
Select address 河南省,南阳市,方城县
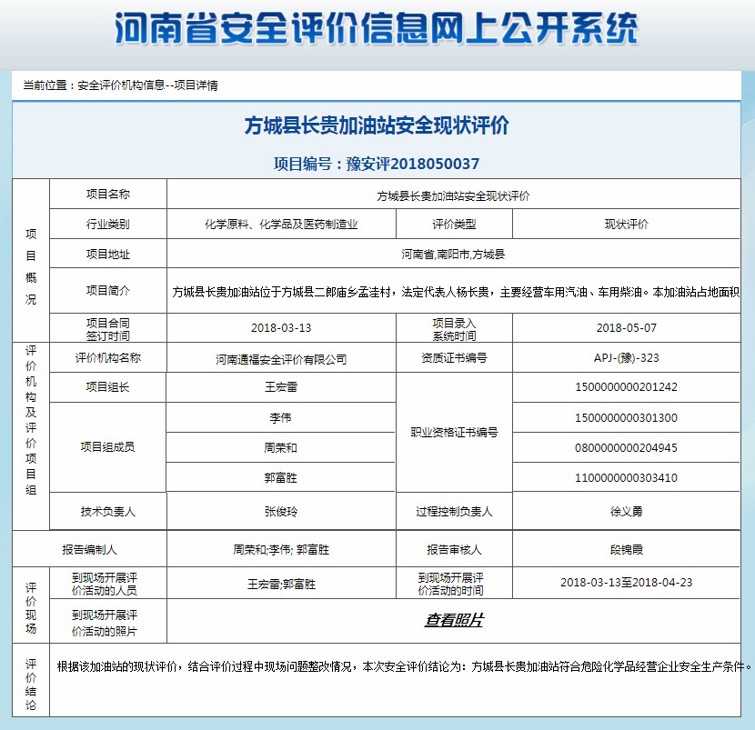[x=453, y=254]
